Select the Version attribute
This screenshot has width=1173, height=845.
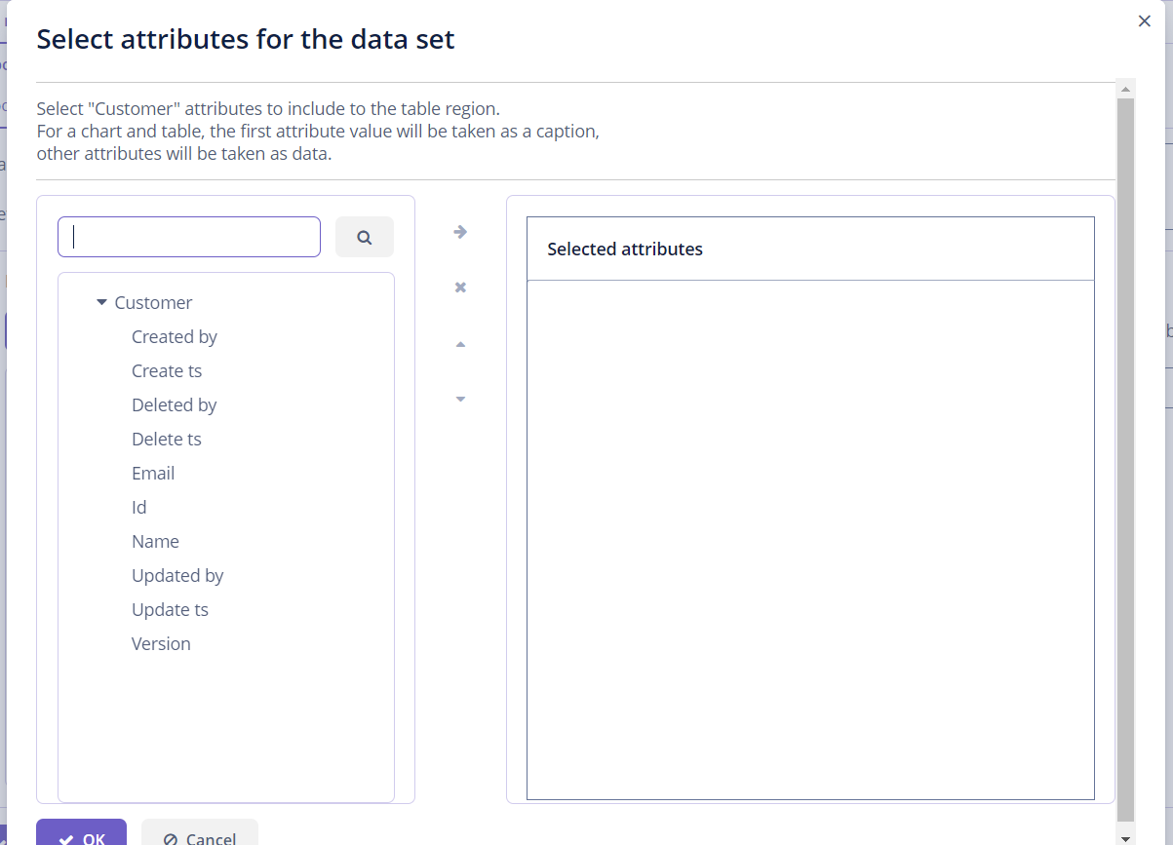click(161, 643)
